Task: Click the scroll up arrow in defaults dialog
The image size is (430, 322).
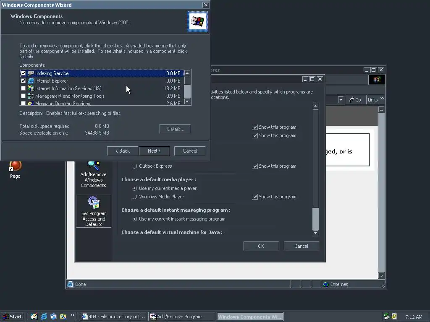Action: pyautogui.click(x=316, y=106)
